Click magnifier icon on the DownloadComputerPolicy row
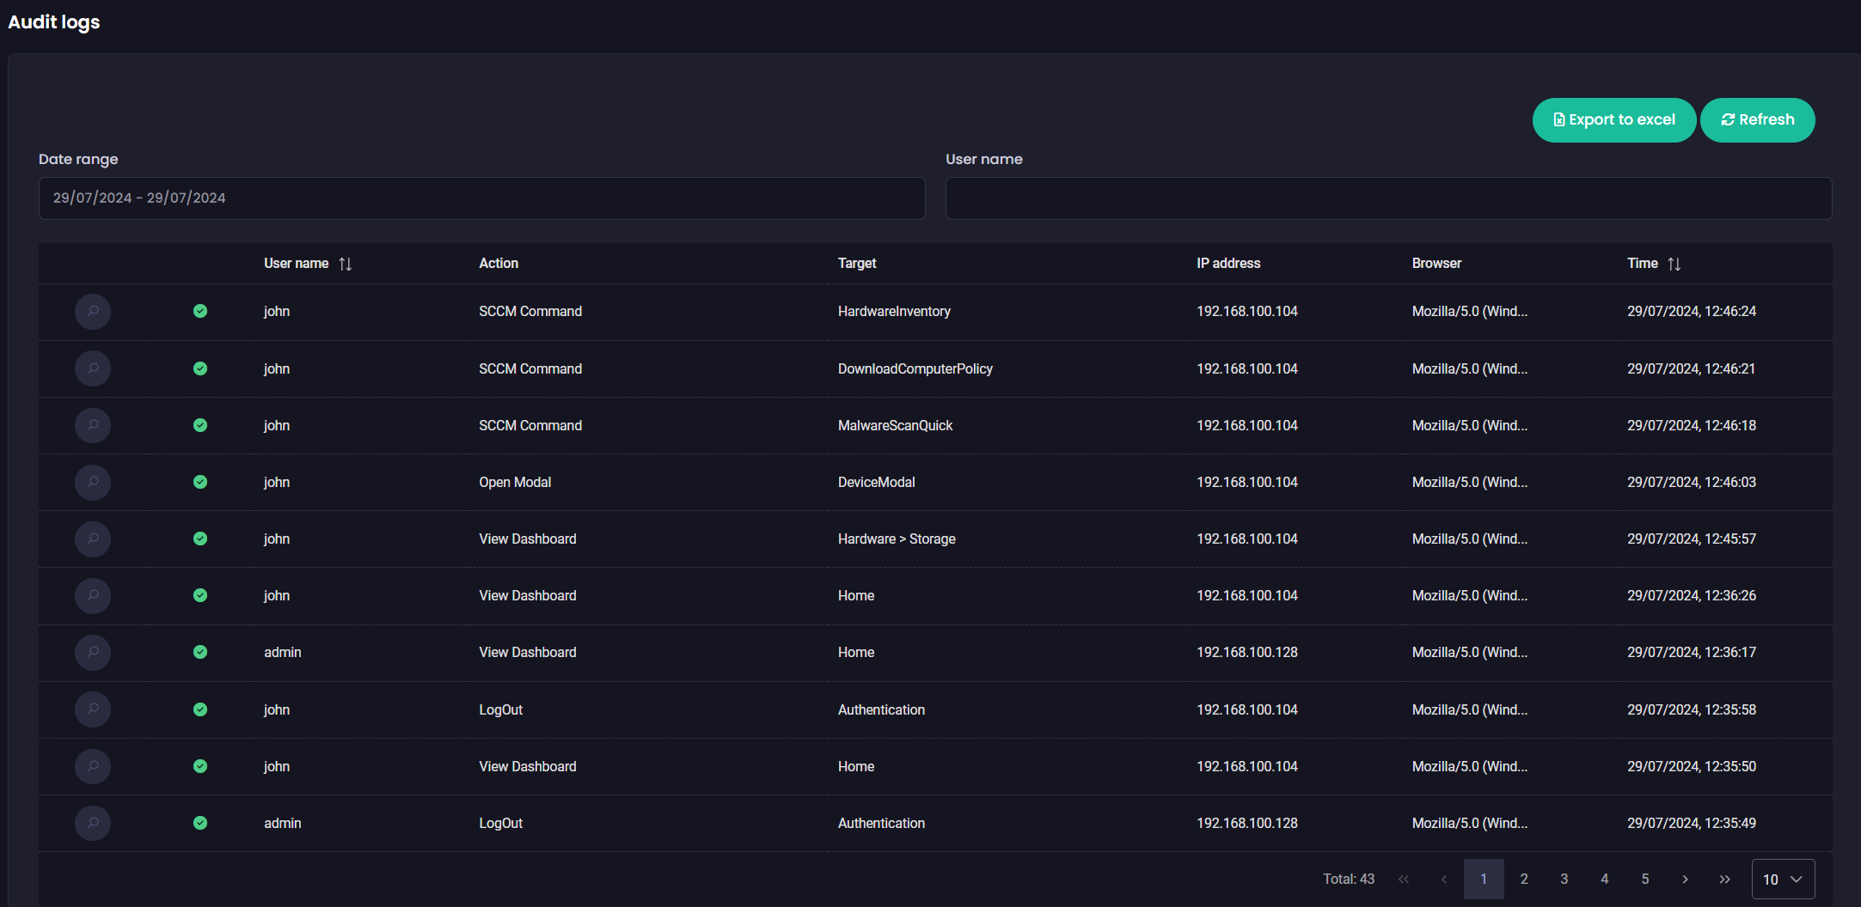Viewport: 1861px width, 907px height. pyautogui.click(x=93, y=368)
